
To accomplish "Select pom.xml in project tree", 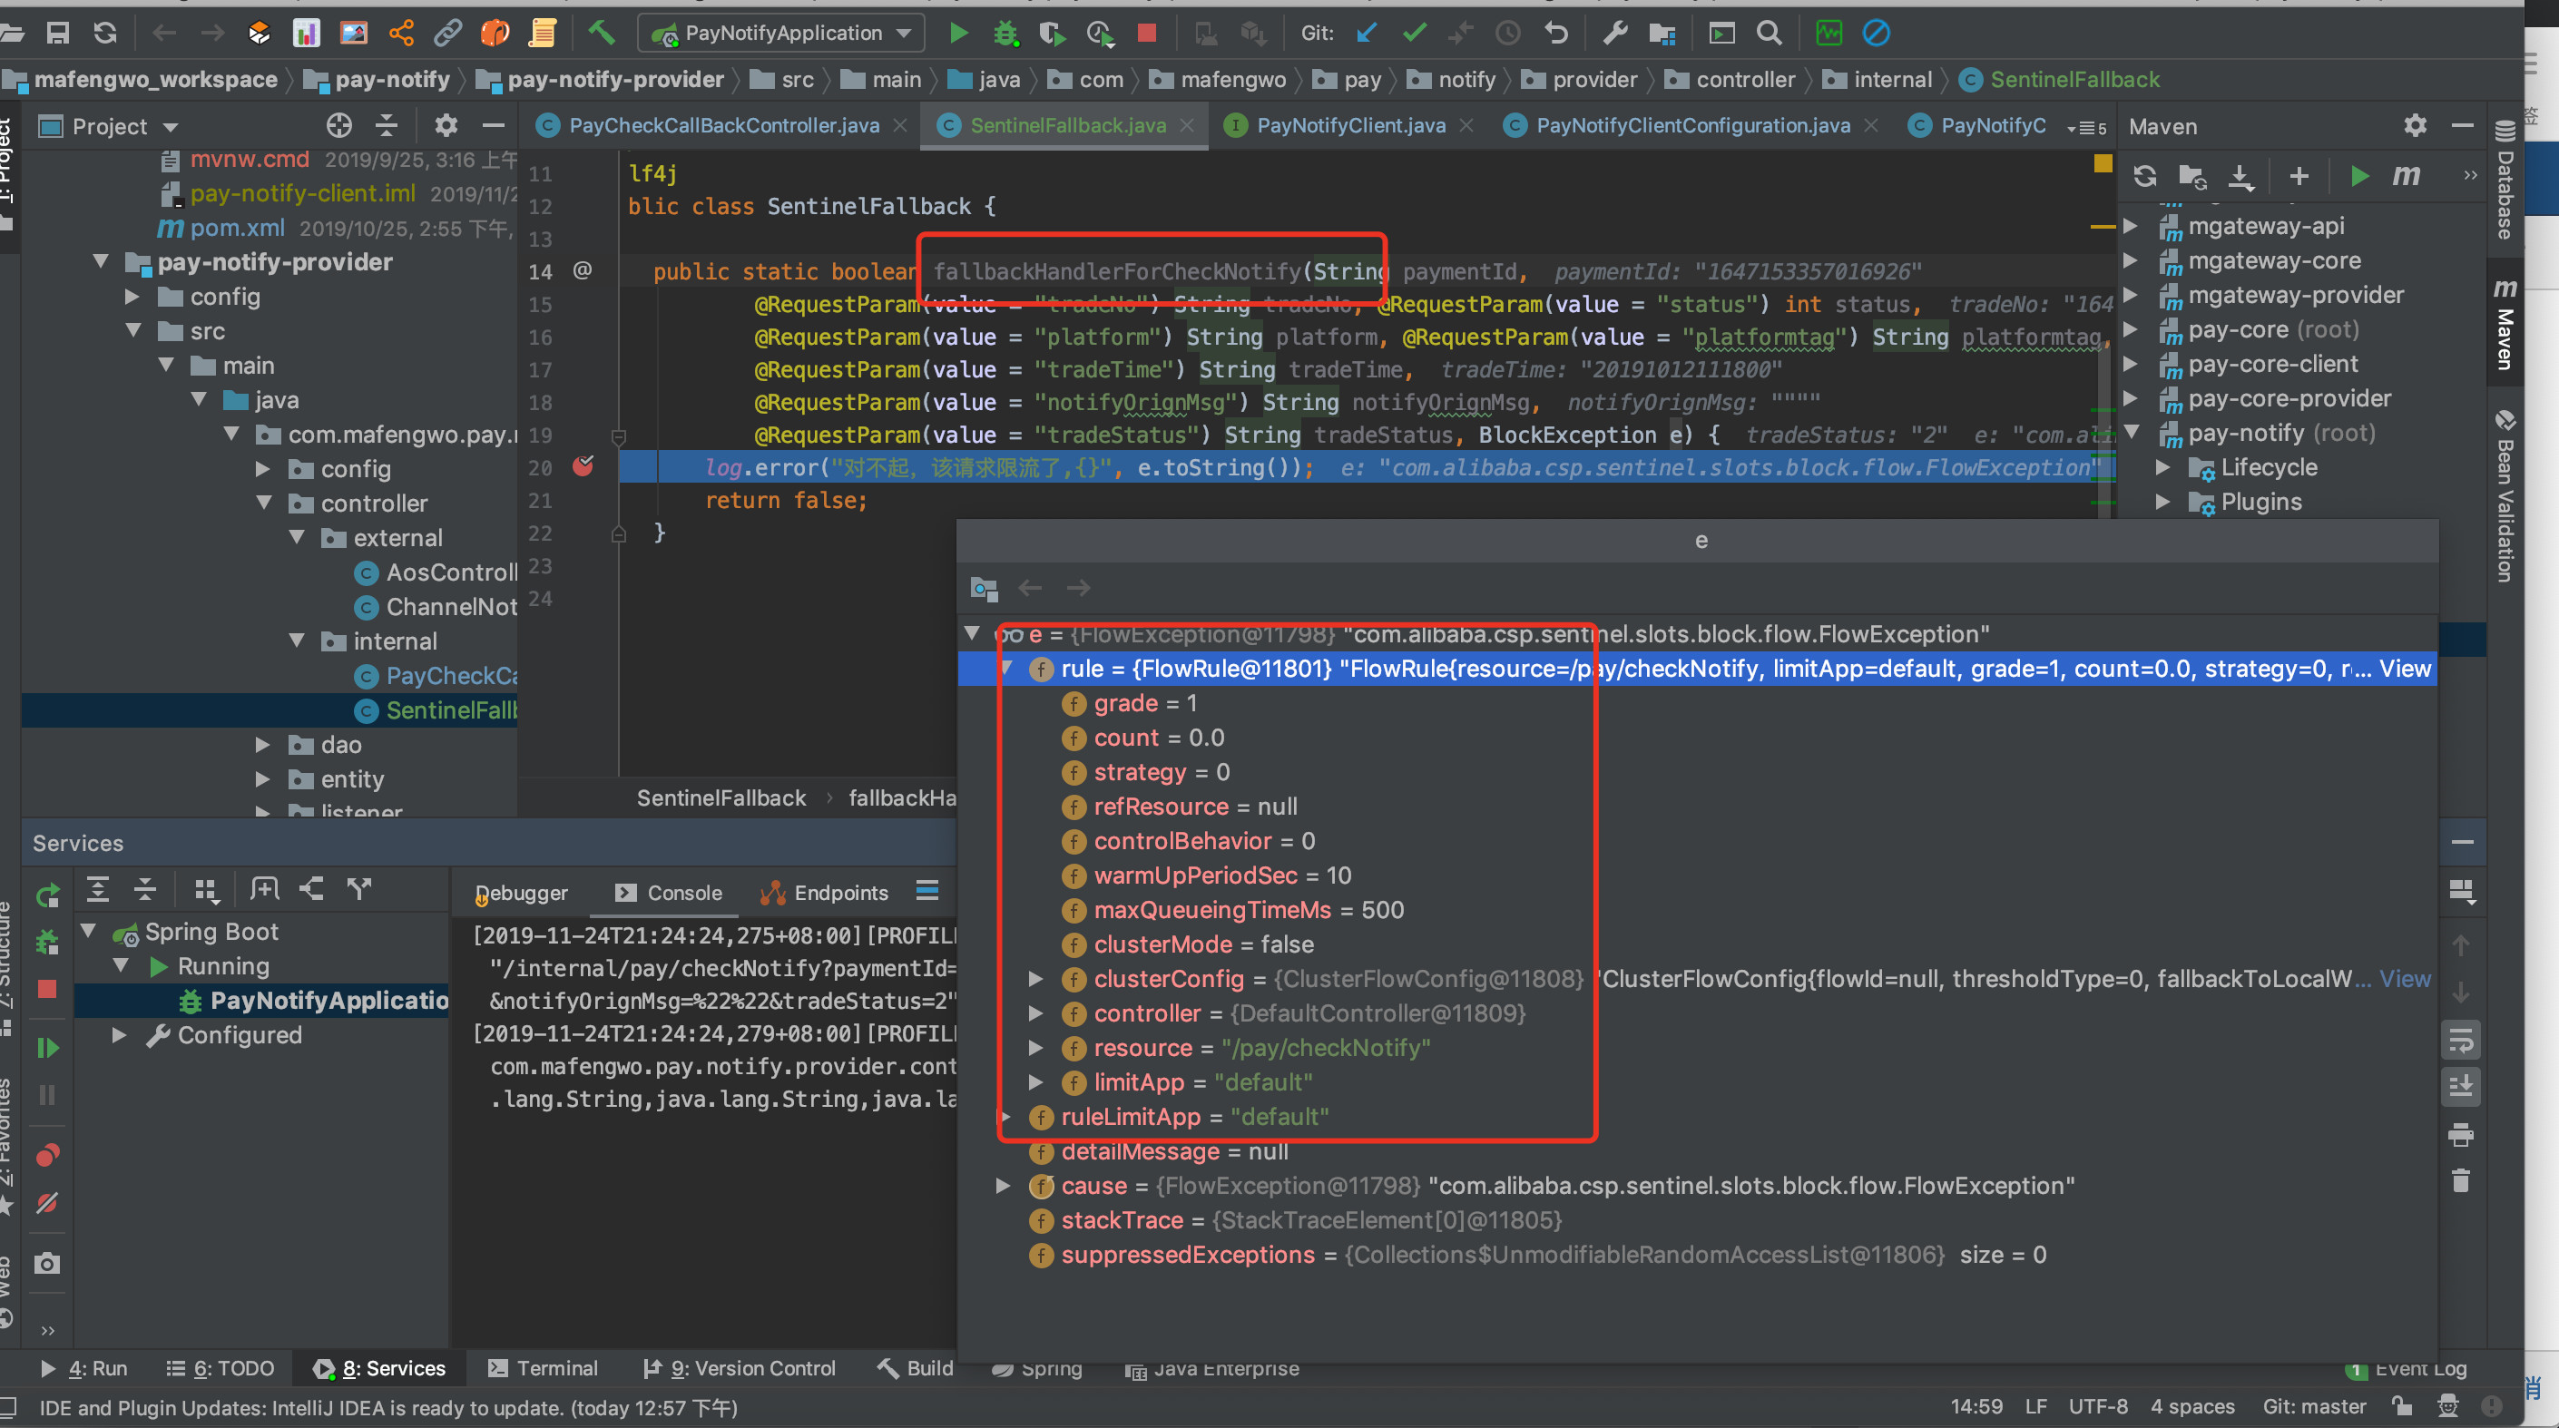I will click(237, 228).
